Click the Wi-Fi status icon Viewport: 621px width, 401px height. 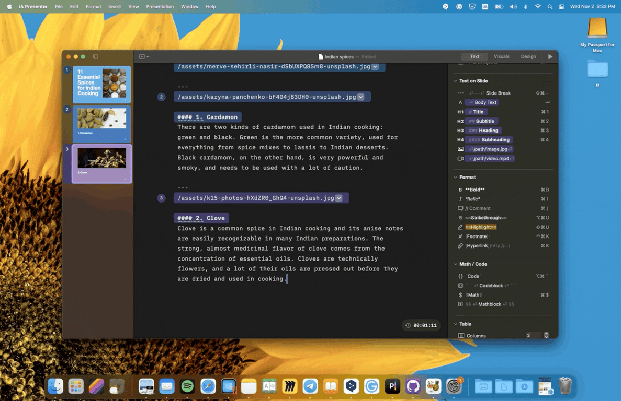(x=537, y=6)
